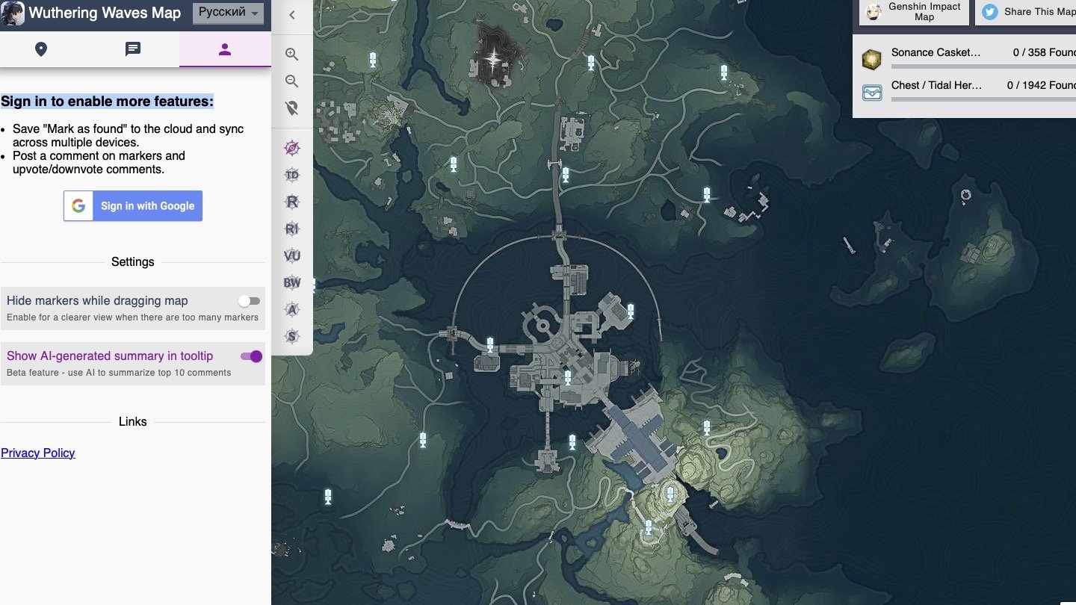The height and width of the screenshot is (605, 1076).
Task: Select the account profile tab
Action: (x=225, y=49)
